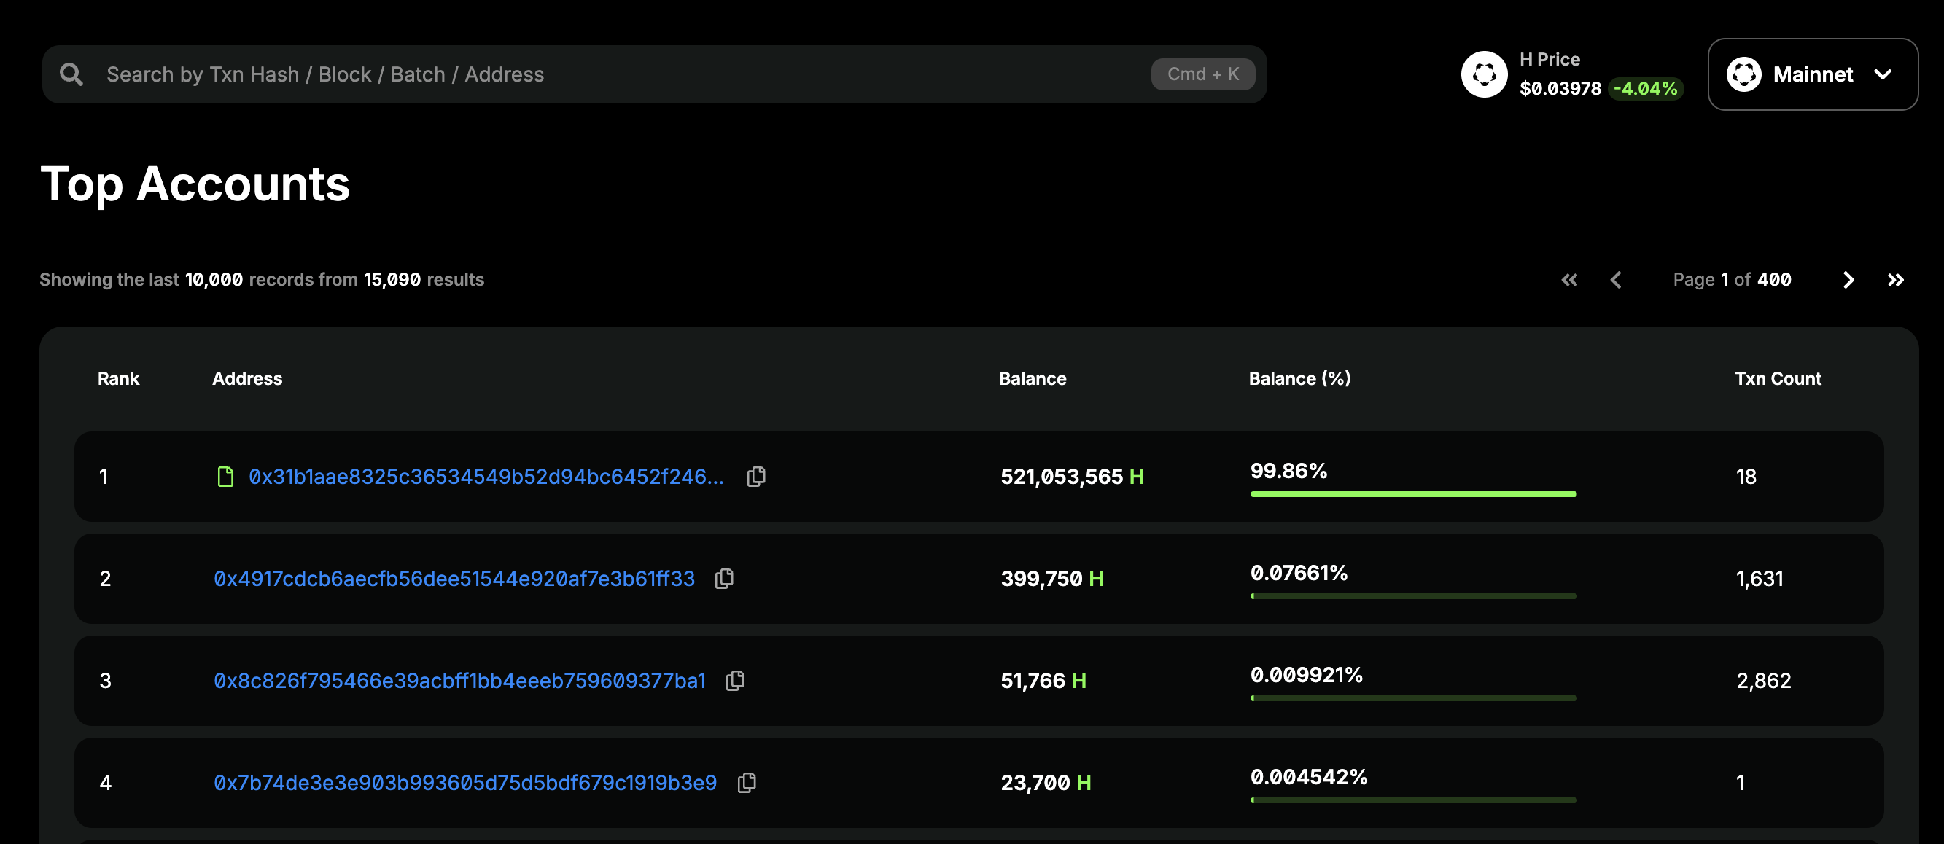Click the 399,750 H balance value
This screenshot has width=1944, height=844.
click(x=1052, y=579)
